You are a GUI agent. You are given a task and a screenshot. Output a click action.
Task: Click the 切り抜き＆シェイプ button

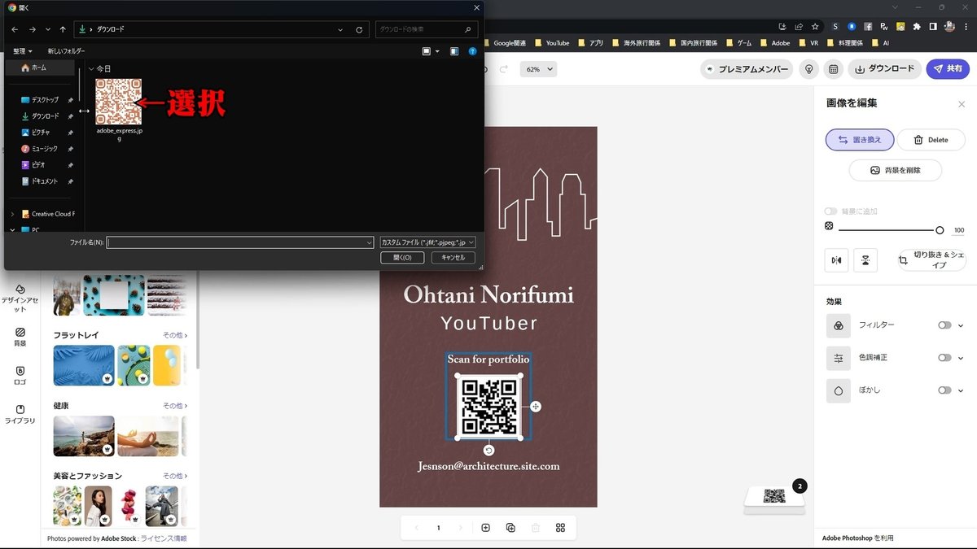tap(931, 259)
